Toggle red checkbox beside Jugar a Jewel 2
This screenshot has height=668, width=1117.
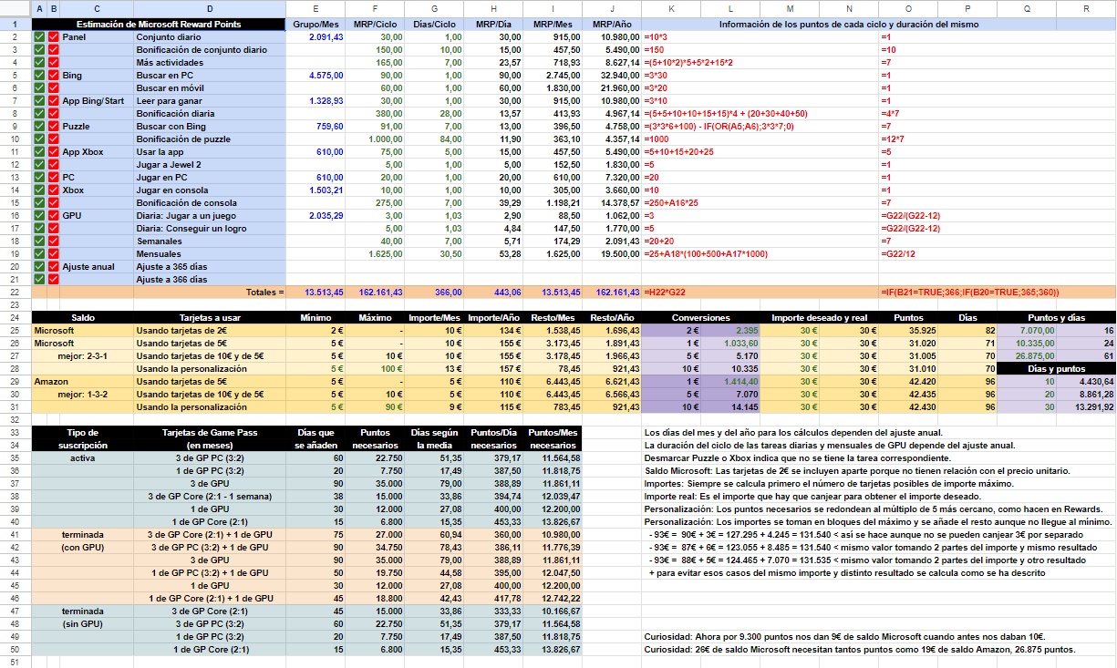coord(54,164)
